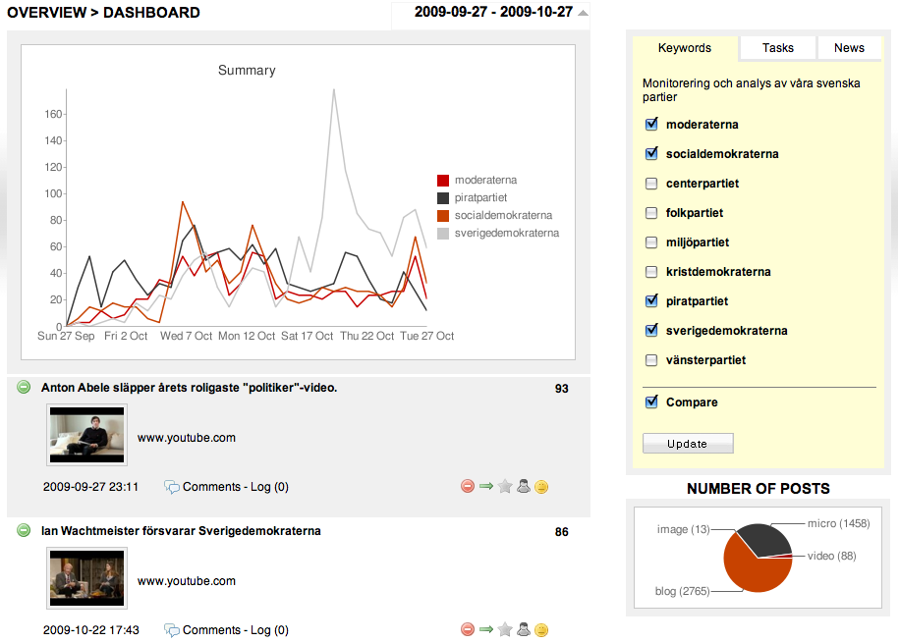This screenshot has width=899, height=643.
Task: Switch to the Tasks tab
Action: click(x=777, y=47)
